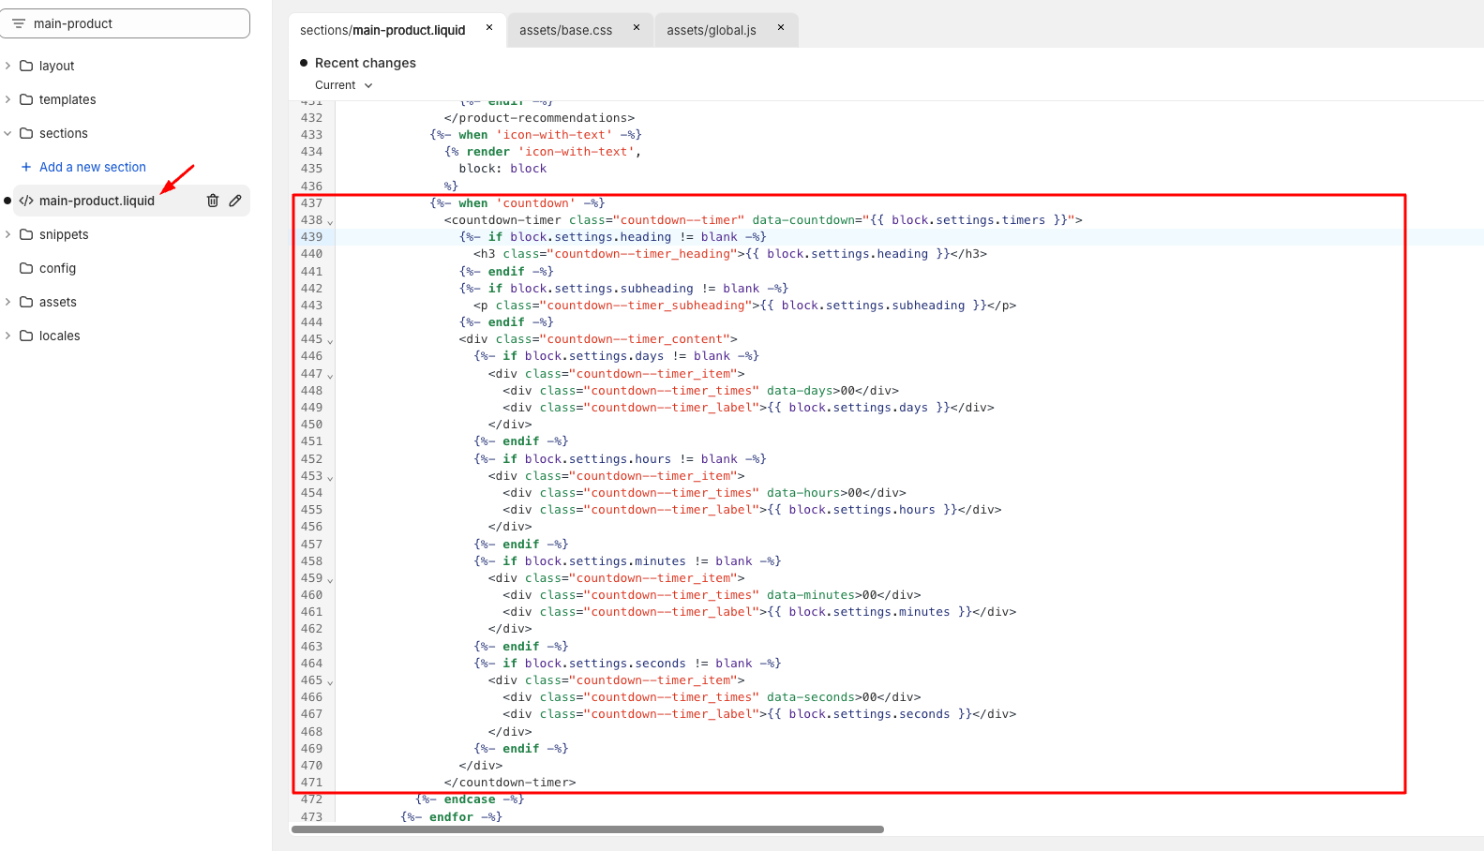Expand the layout folder chevron
This screenshot has width=1484, height=851.
tap(7, 66)
